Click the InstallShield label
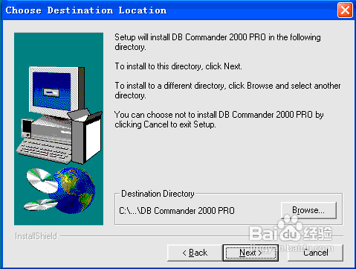356x269 pixels. point(36,236)
